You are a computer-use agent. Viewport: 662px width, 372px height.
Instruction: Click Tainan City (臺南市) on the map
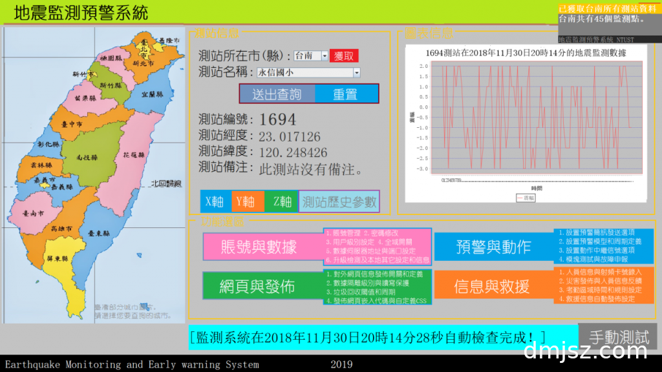pos(32,212)
